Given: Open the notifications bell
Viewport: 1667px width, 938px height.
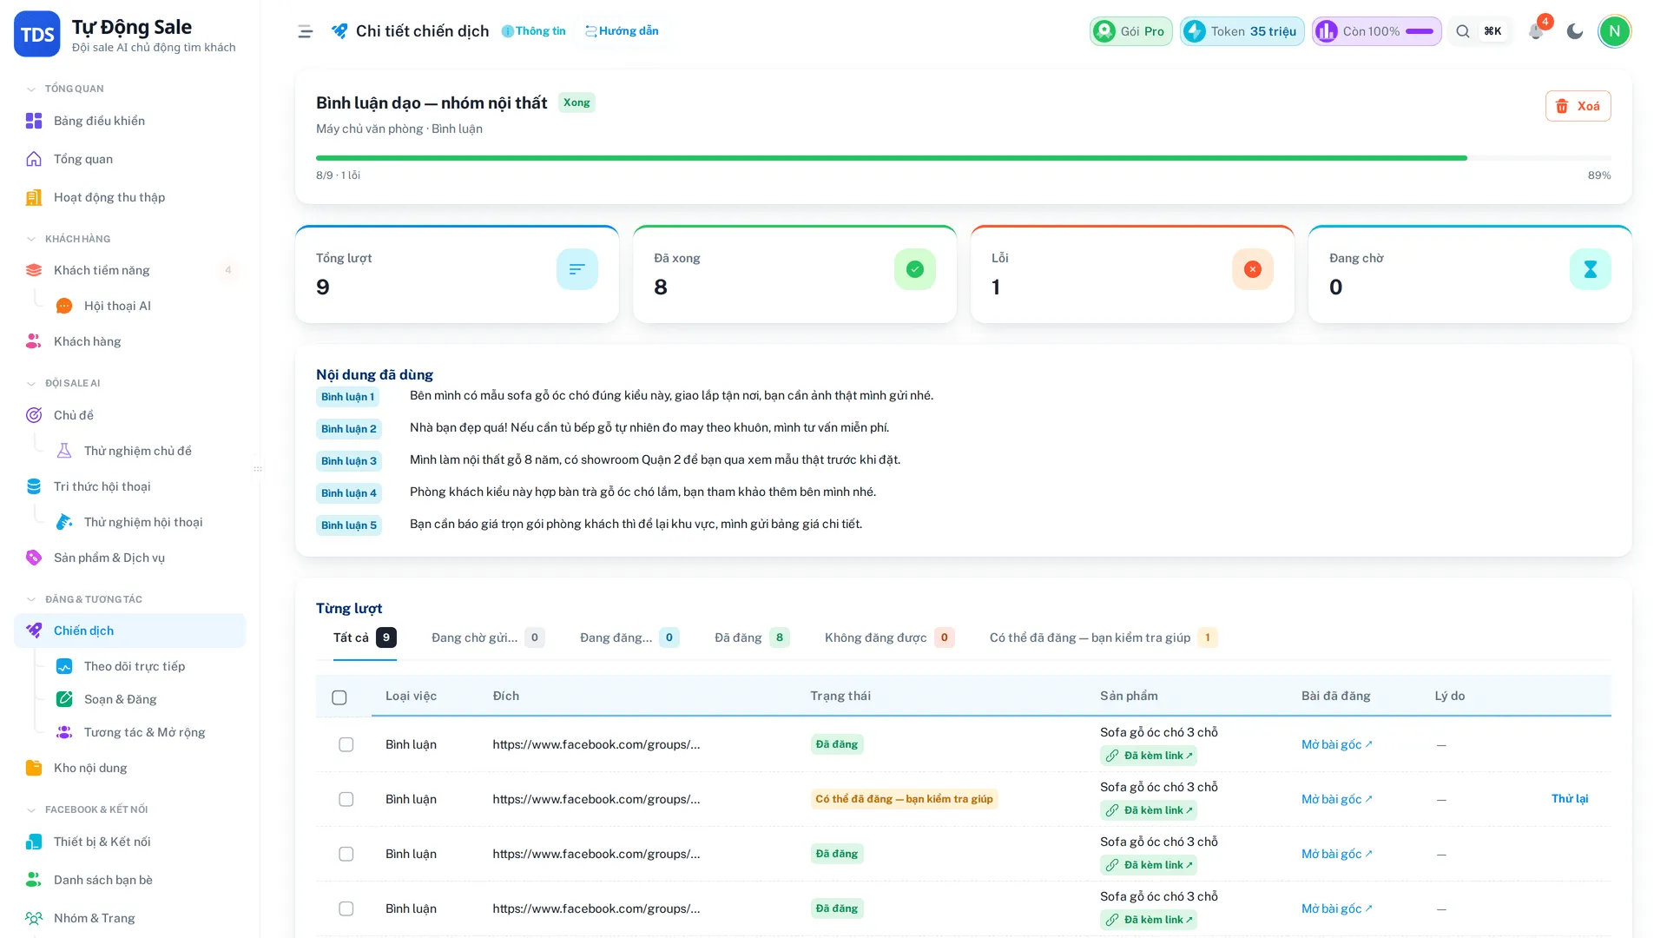Looking at the screenshot, I should pyautogui.click(x=1536, y=31).
